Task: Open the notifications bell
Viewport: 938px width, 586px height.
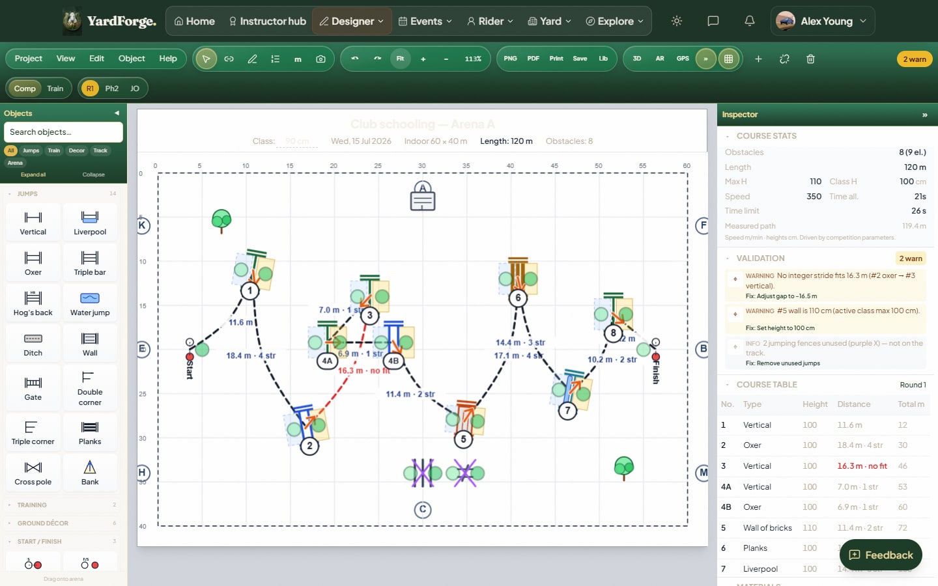Action: 750,21
